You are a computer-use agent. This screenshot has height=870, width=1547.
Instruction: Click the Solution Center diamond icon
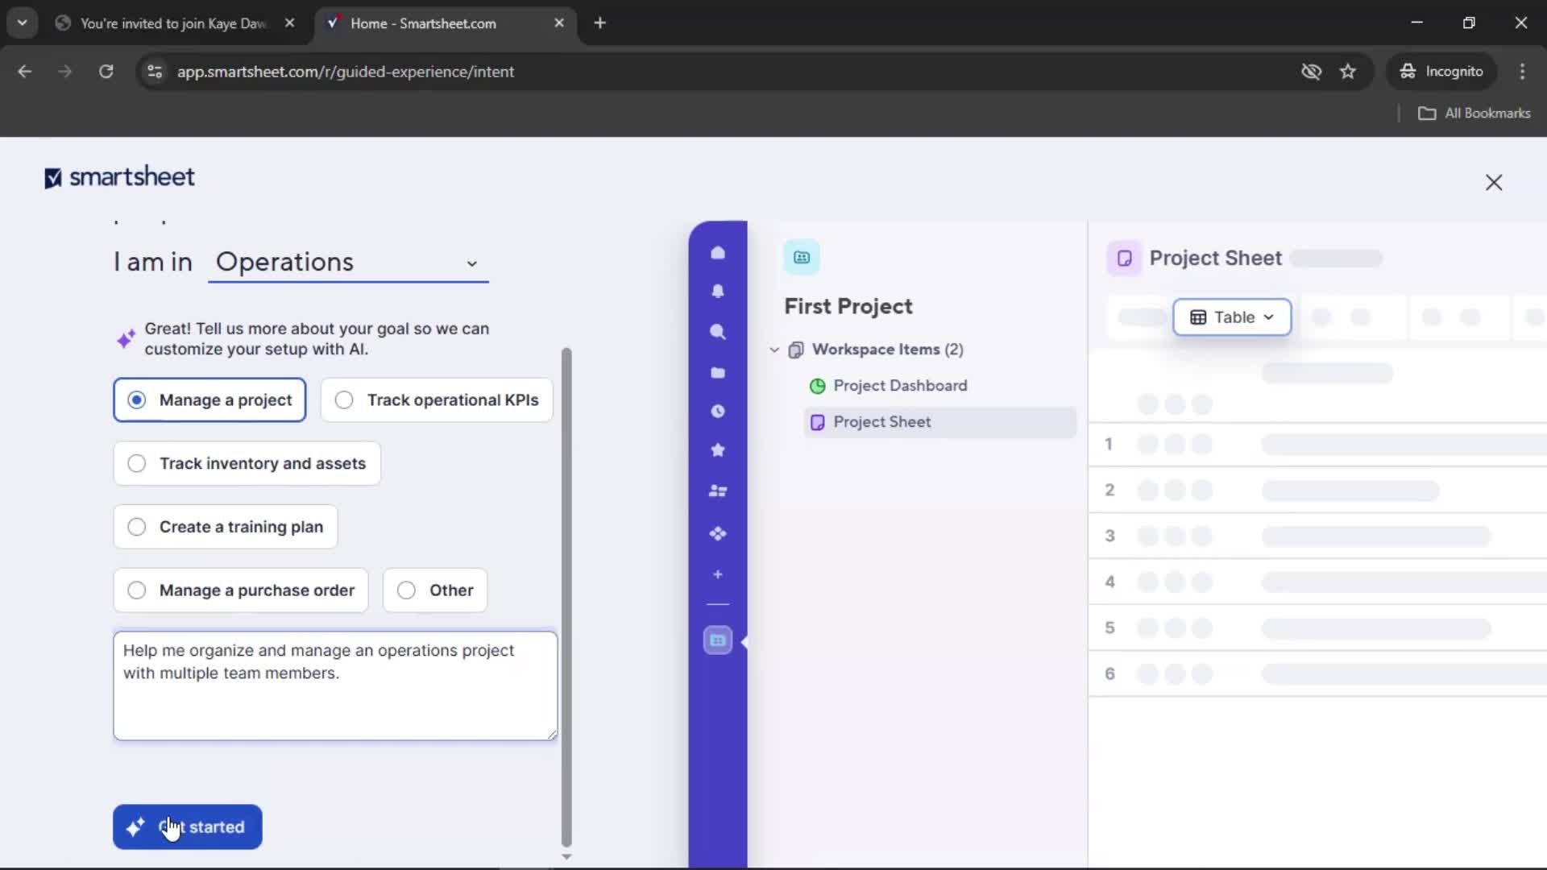pyautogui.click(x=717, y=533)
